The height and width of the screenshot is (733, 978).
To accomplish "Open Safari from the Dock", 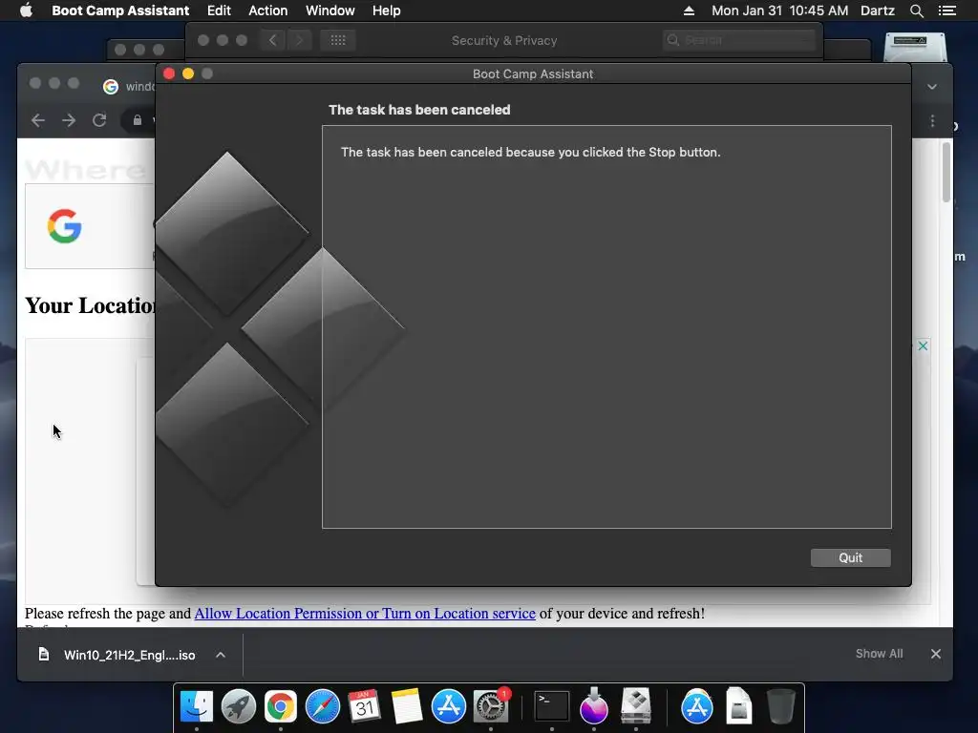I will 323,706.
